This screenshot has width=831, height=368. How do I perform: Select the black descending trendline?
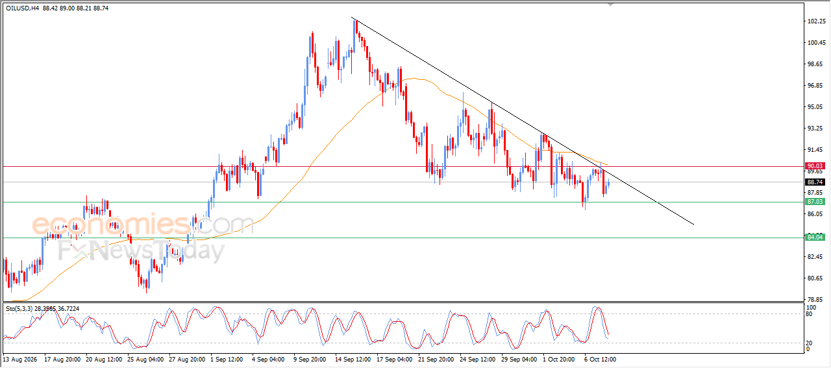tap(523, 121)
